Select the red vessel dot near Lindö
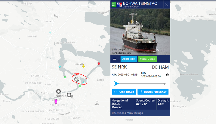Image resolution: width=216 pixels, height=124 pixels. (x=99, y=63)
